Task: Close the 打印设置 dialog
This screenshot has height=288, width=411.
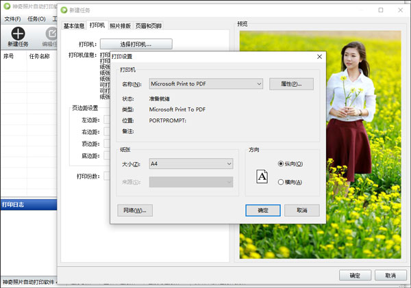Action: (x=319, y=57)
